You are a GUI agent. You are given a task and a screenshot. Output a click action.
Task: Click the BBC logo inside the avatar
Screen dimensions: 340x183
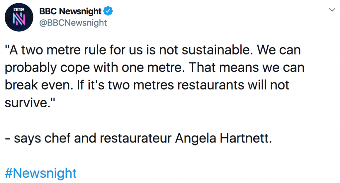(19, 10)
